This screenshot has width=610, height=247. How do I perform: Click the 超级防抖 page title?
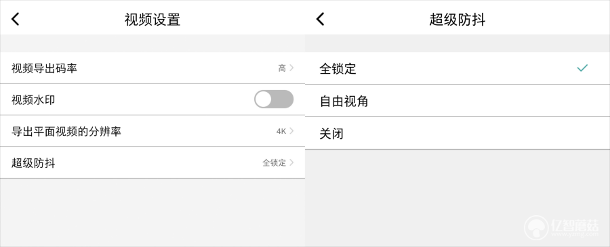tap(457, 19)
